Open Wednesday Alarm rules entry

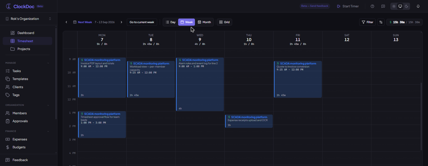pos(200,84)
